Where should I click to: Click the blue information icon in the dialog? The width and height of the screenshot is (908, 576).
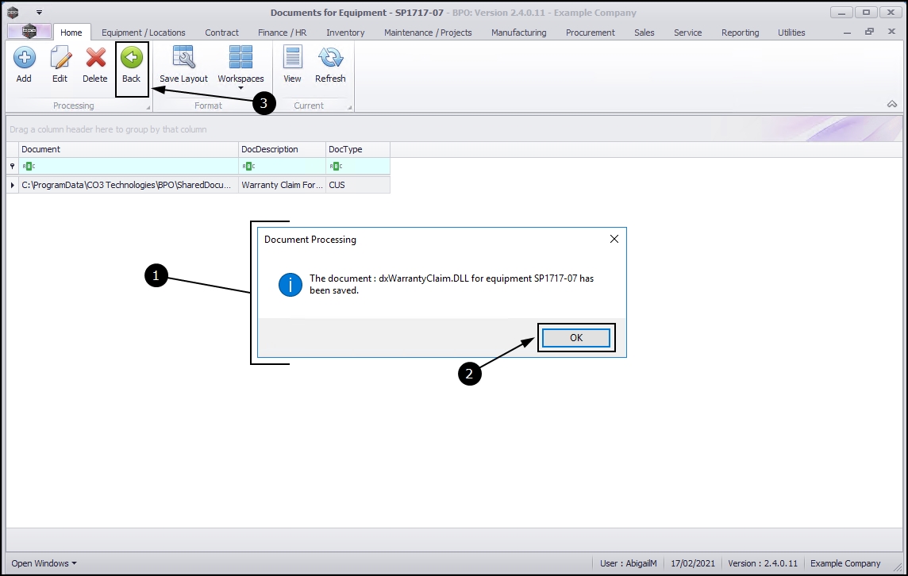[x=290, y=285]
